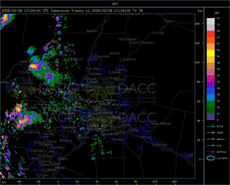Click the yellow storm core near Uspallata
The image size is (230, 185).
coord(33,66)
